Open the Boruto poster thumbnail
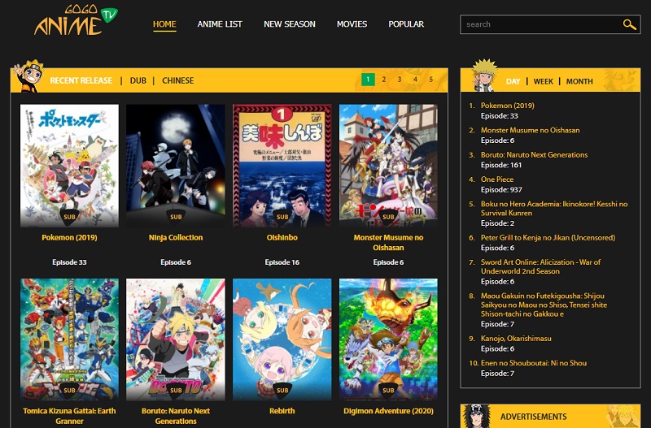Screen dimensions: 651x428 pyautogui.click(x=176, y=339)
